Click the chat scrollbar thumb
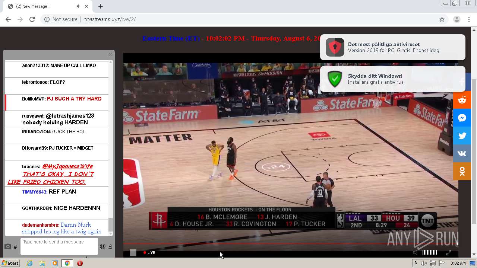Viewport: 477px width, 268px height. pyautogui.click(x=110, y=225)
